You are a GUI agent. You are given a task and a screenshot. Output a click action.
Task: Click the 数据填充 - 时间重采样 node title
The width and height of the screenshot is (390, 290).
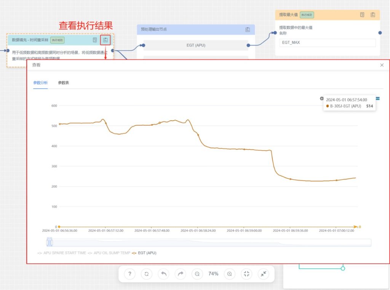point(30,40)
